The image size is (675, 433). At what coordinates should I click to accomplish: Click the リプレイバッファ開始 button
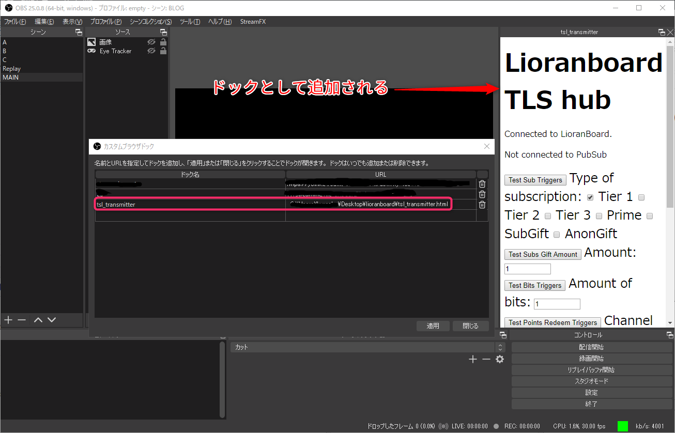[x=592, y=370]
